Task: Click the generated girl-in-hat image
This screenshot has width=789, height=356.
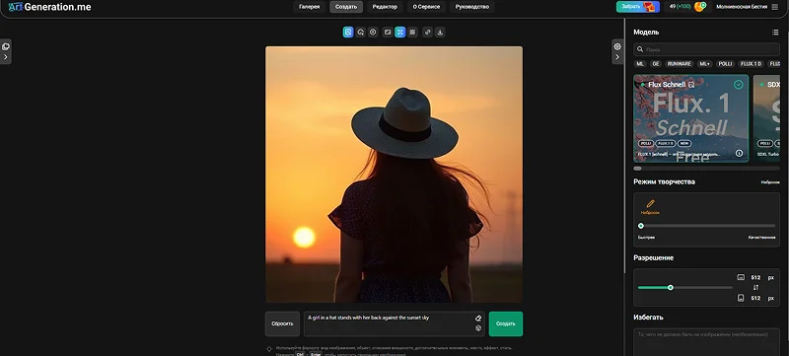Action: point(394,175)
